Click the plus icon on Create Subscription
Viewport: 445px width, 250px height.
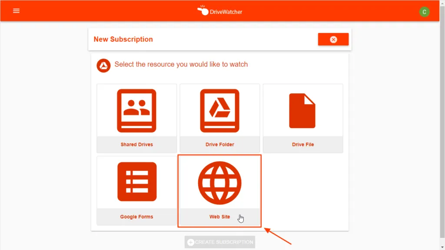[x=191, y=242]
